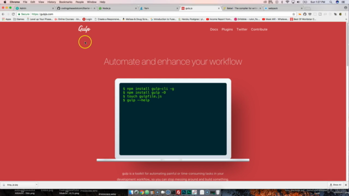Open the Income Report YouTube bookmark
Viewport: 349px width, 196px height.
[219, 19]
